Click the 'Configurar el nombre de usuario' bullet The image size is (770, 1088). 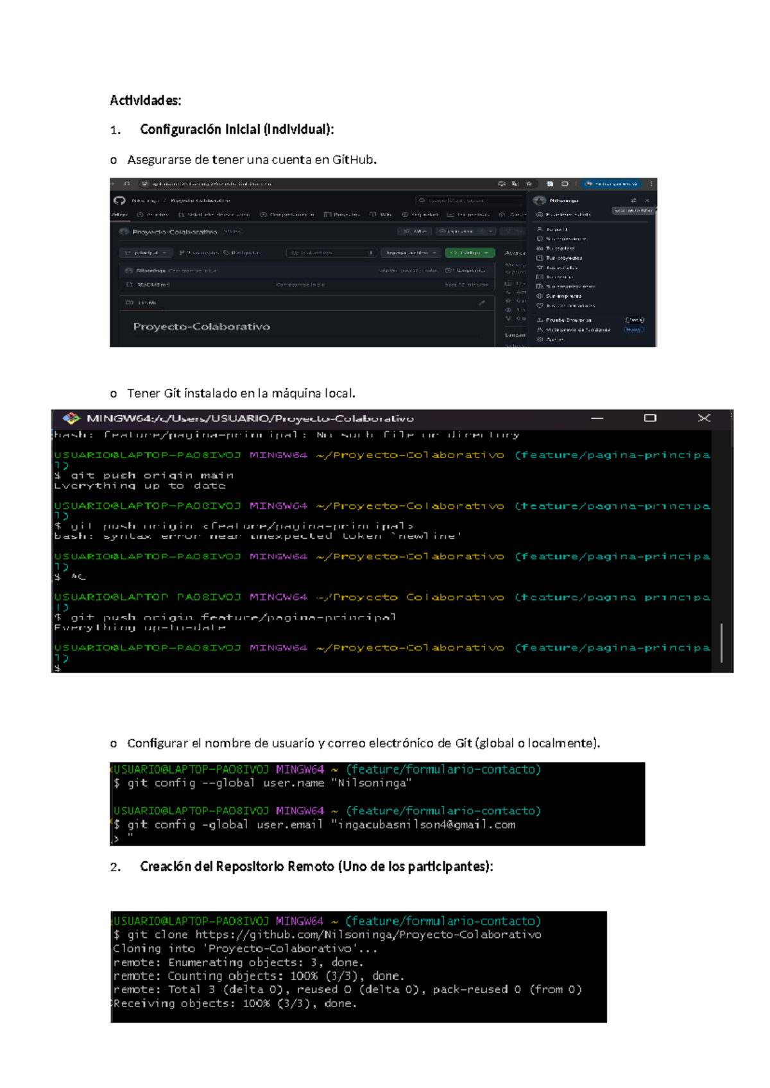pos(364,743)
